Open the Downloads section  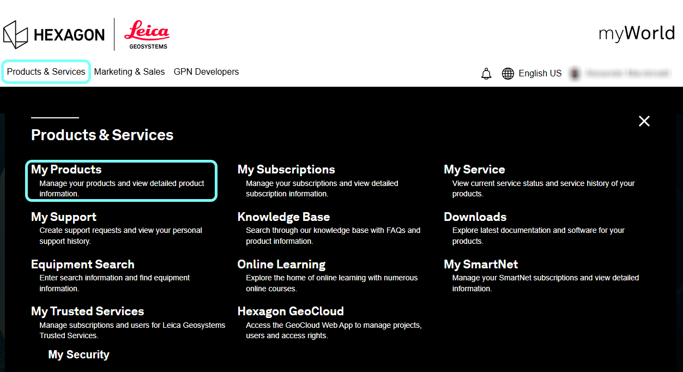coord(475,217)
